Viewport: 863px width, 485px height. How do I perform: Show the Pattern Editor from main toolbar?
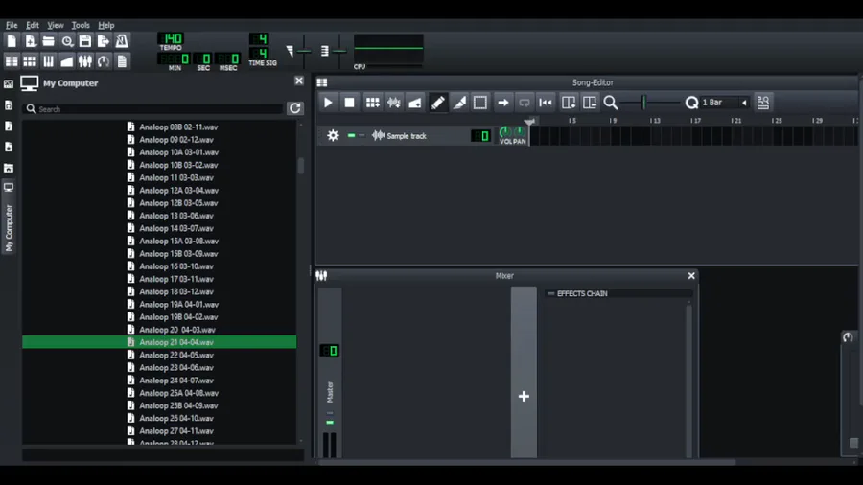tap(31, 61)
